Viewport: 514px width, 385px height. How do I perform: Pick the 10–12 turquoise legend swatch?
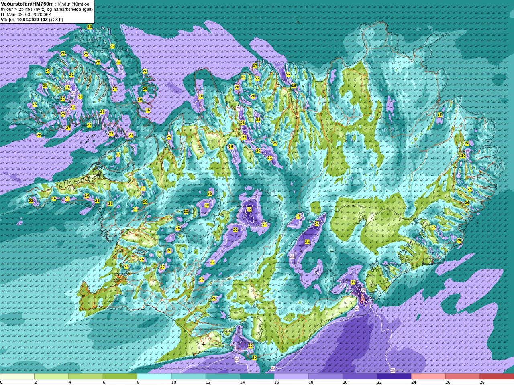(x=188, y=377)
